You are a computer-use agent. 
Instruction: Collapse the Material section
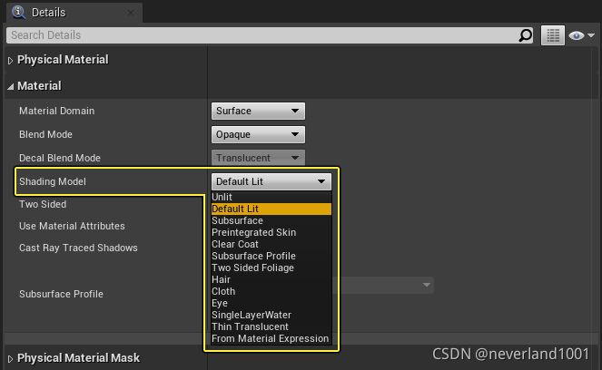[x=10, y=87]
